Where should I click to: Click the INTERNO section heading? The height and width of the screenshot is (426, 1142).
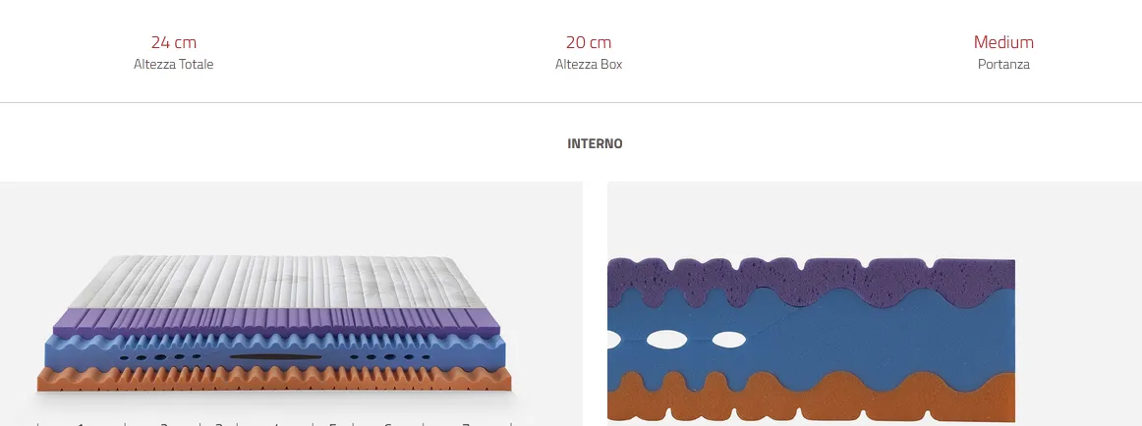point(595,143)
